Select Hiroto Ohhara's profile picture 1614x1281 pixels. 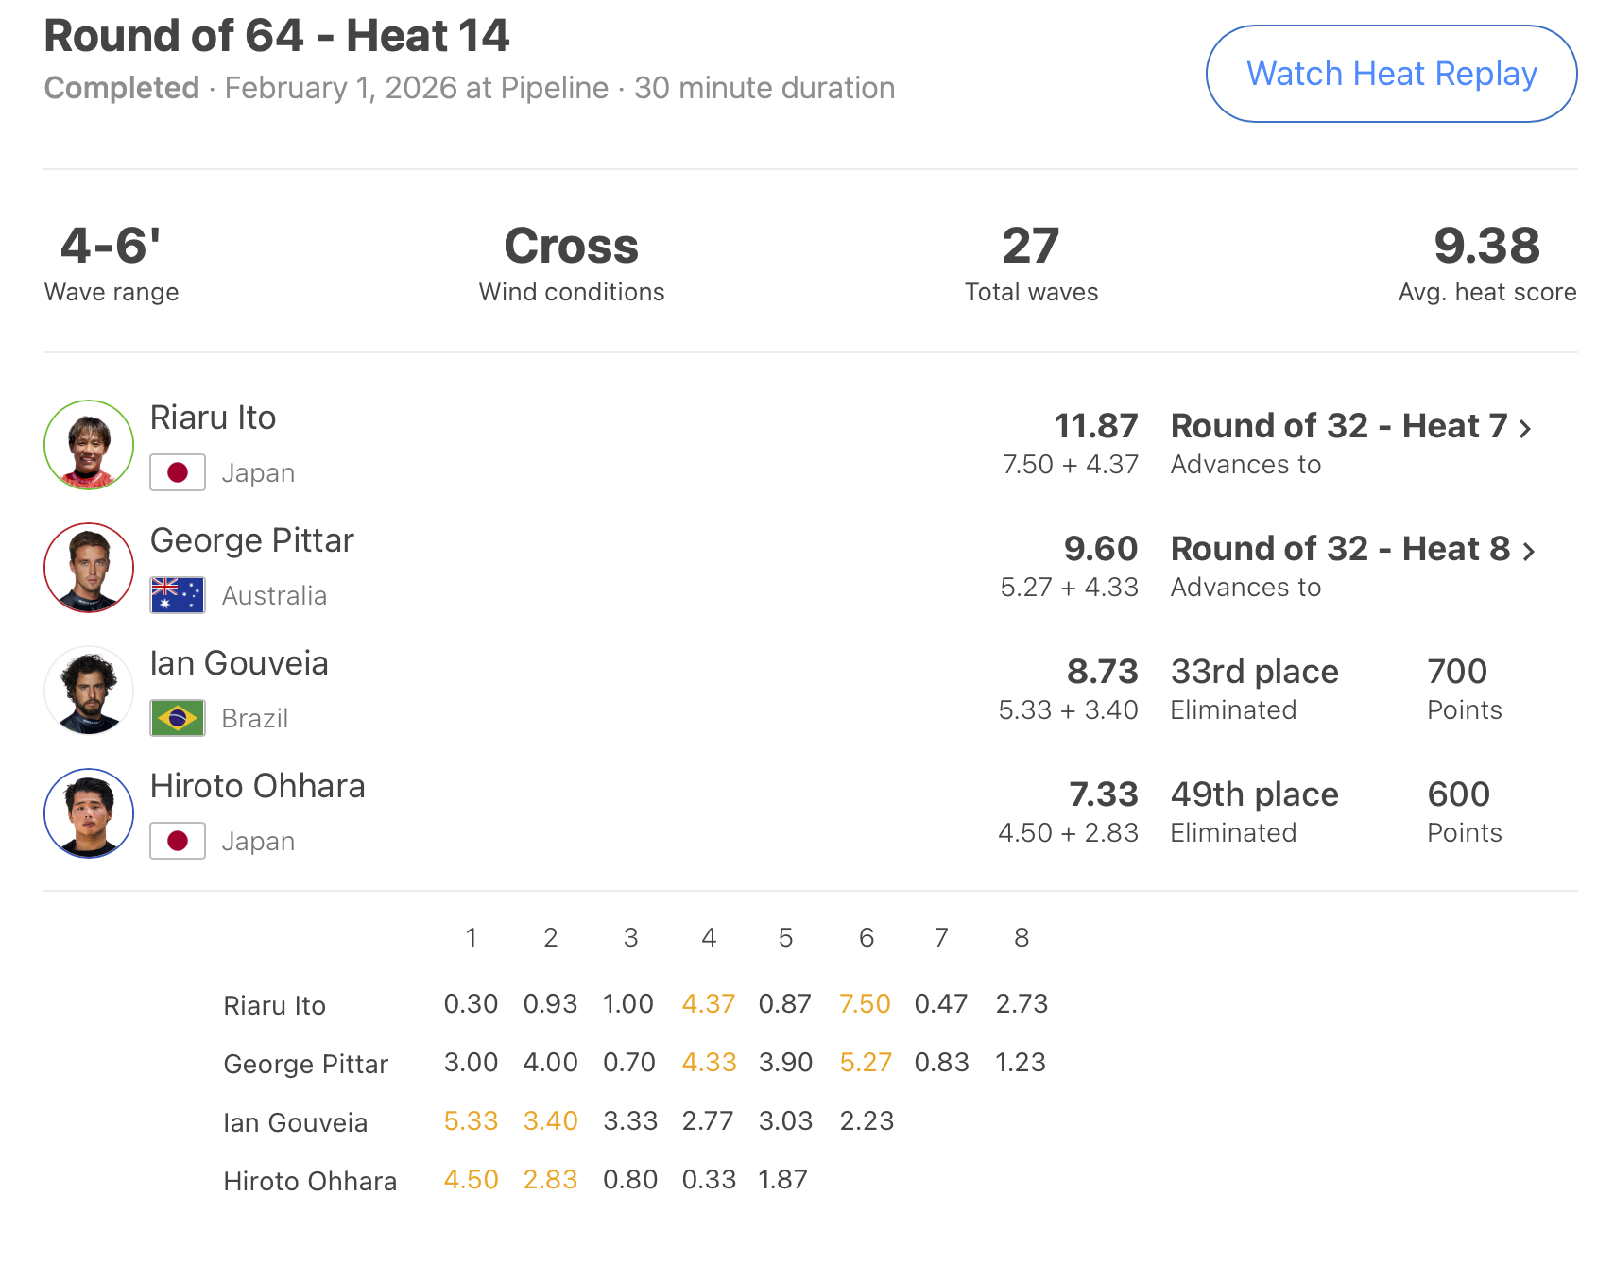(x=89, y=813)
